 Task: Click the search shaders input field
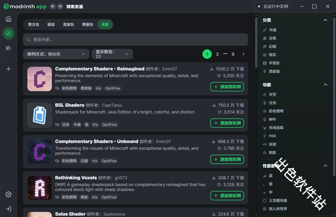pyautogui.click(x=136, y=40)
